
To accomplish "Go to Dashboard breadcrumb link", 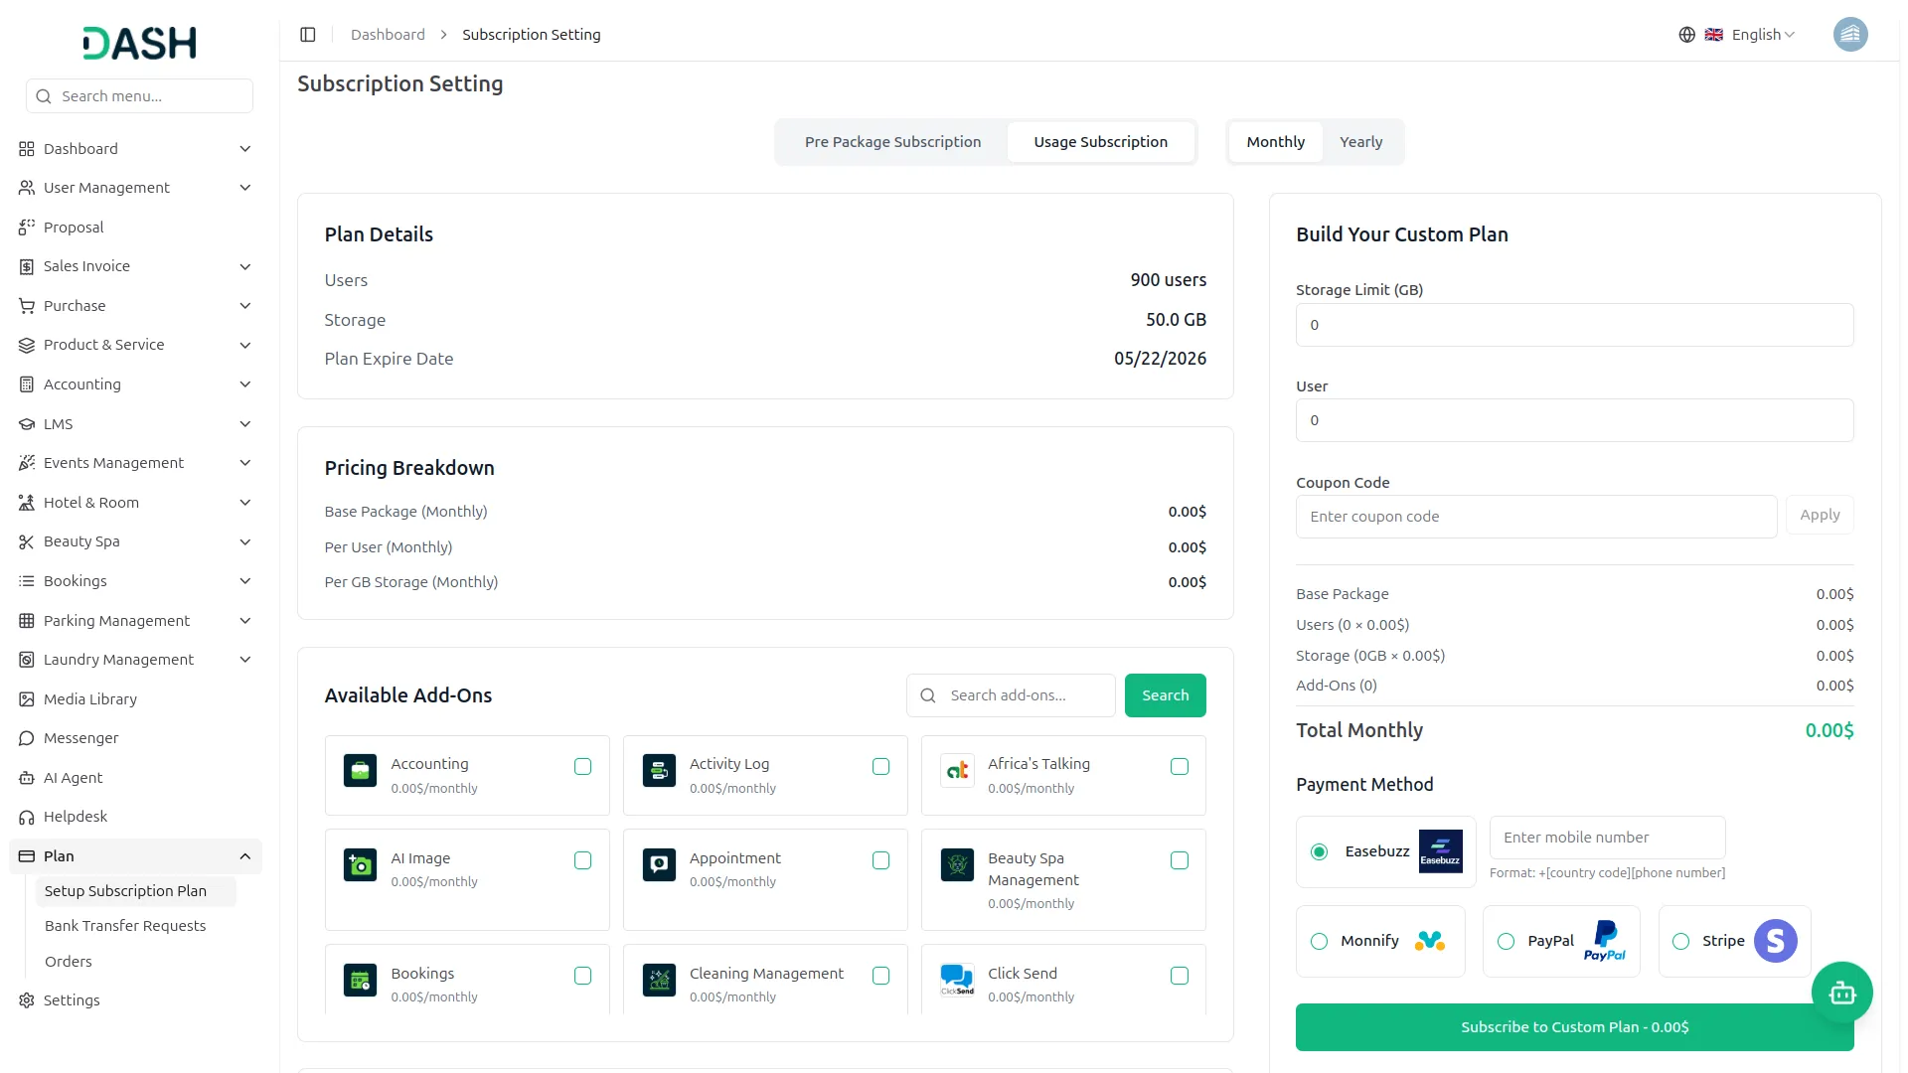I will pos(388,35).
